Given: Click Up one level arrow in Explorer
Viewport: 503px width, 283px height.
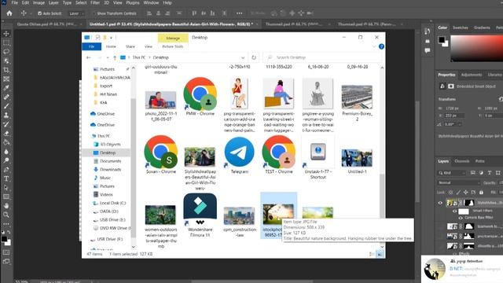Looking at the screenshot, I should pyautogui.click(x=115, y=57).
